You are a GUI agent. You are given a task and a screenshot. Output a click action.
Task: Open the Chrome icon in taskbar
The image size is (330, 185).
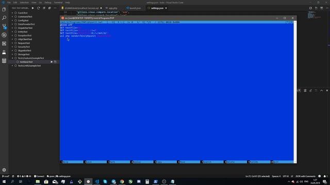(122, 181)
